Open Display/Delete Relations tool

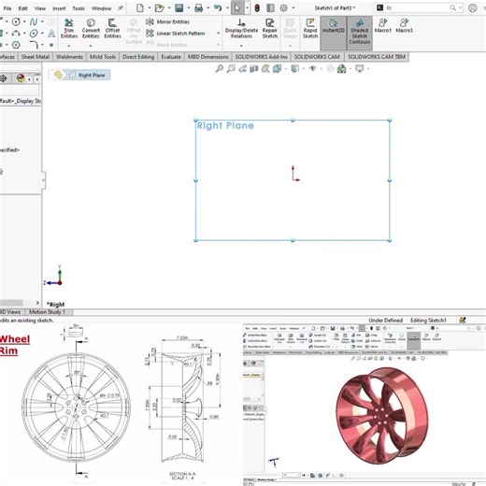[x=241, y=28]
